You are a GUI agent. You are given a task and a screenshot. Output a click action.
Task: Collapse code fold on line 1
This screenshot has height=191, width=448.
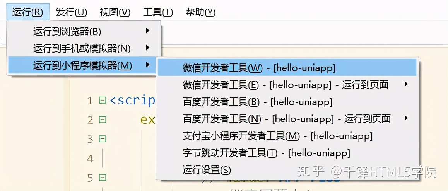tap(102, 100)
